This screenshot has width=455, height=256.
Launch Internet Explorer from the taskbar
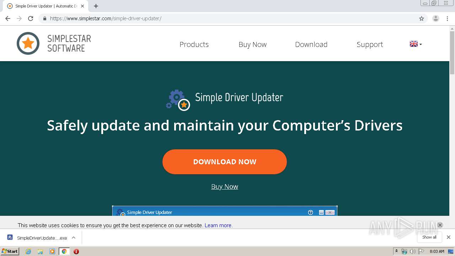[x=28, y=251]
